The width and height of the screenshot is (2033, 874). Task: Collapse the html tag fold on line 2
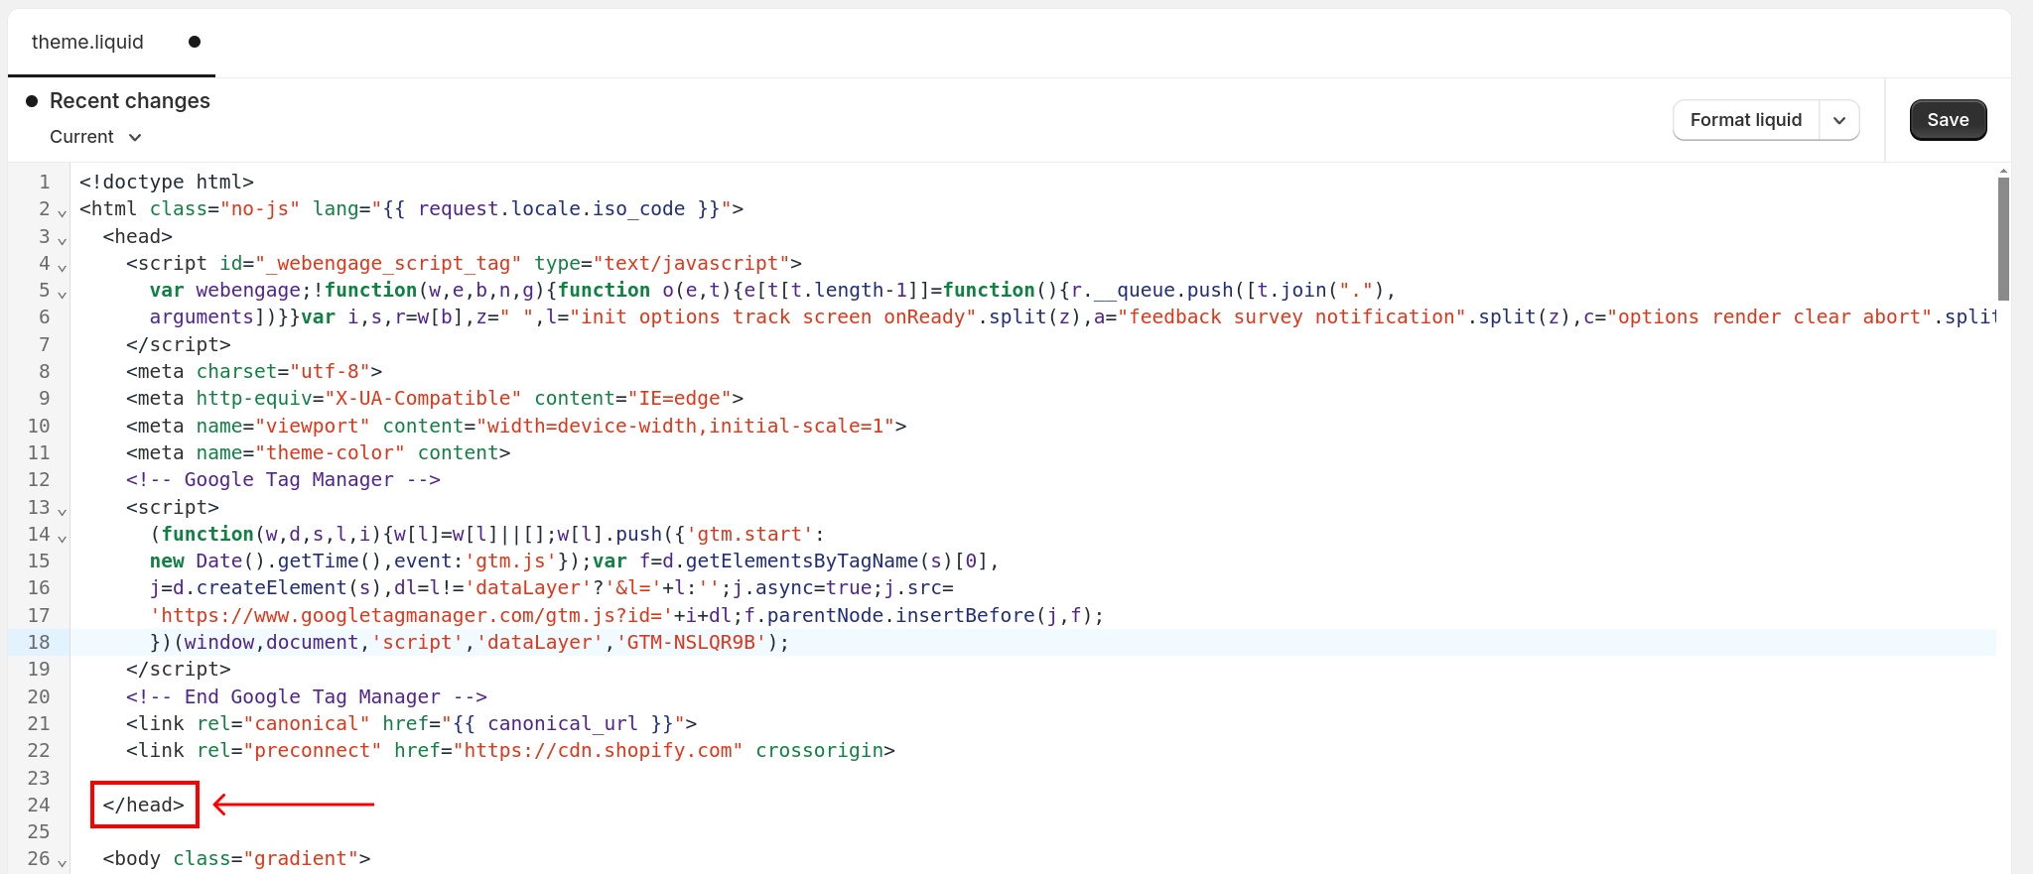[x=63, y=212]
